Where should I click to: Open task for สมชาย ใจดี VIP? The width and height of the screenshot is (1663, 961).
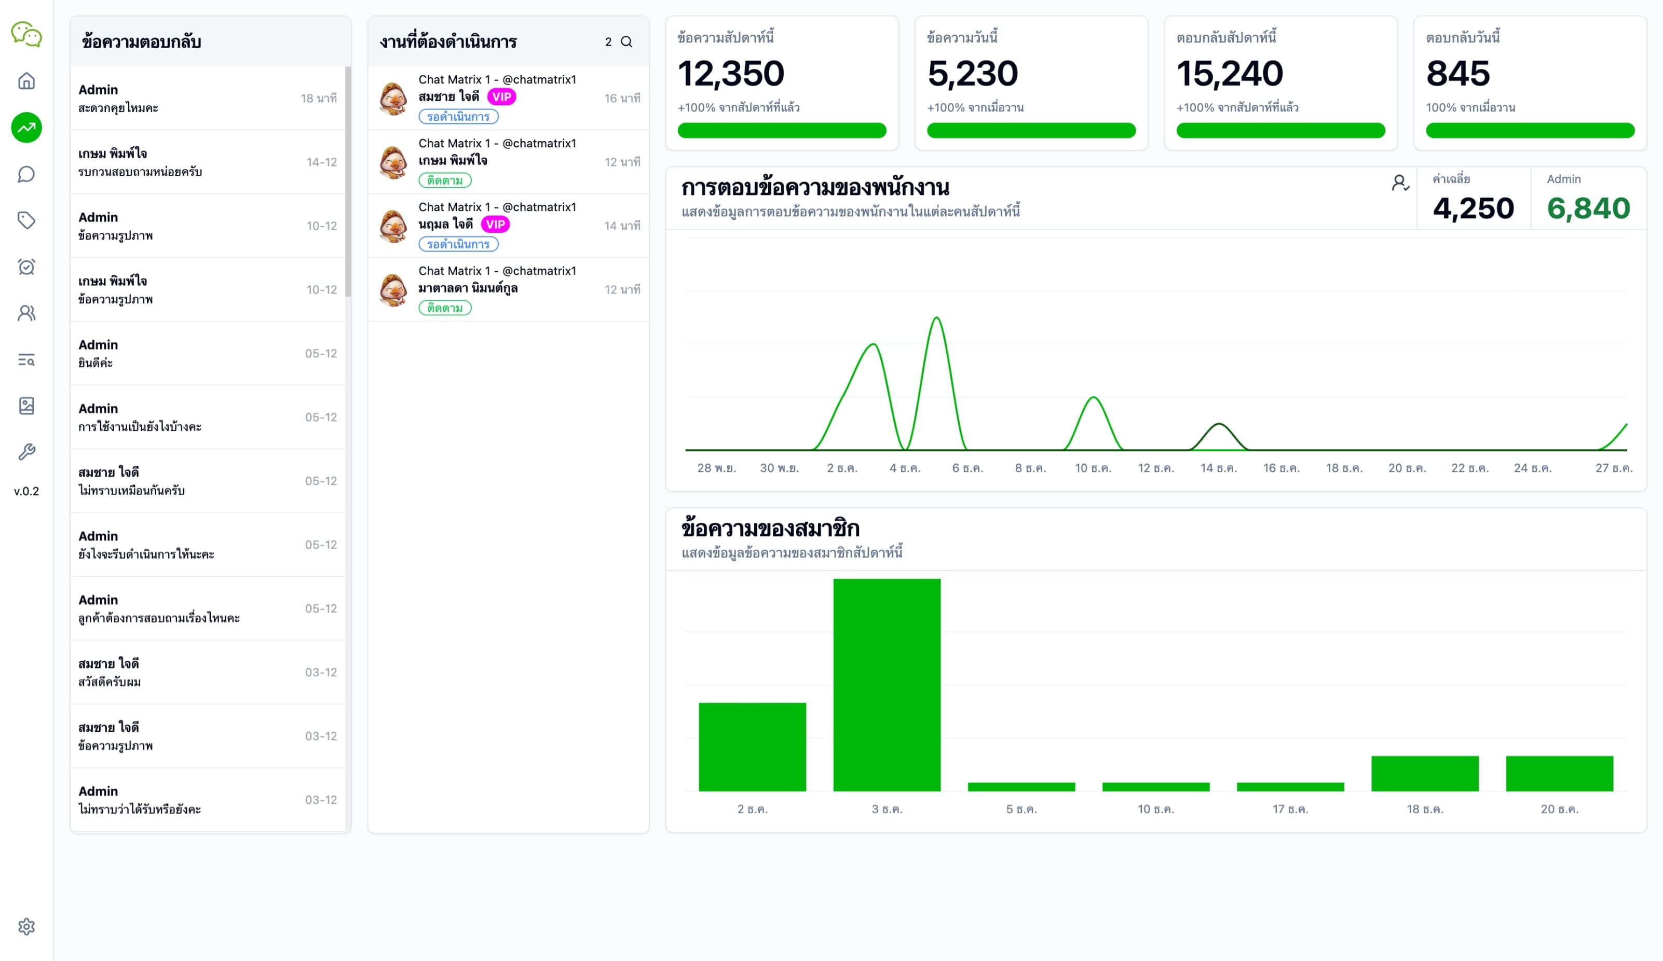pyautogui.click(x=508, y=98)
